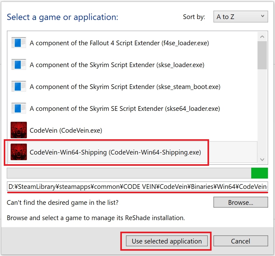Click the green progress bar segment

coord(259,173)
